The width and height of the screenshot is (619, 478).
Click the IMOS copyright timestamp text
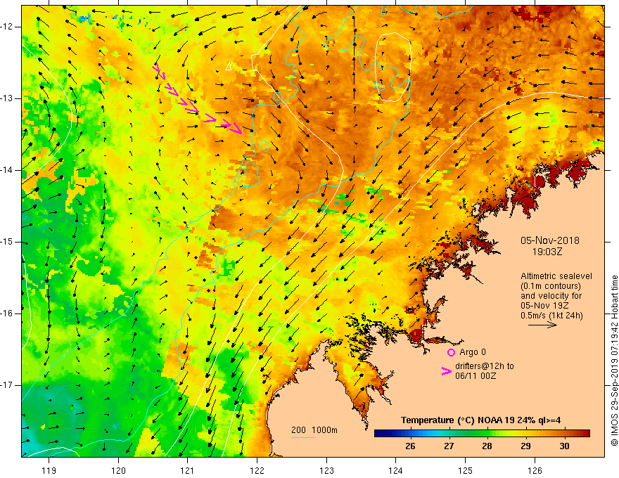click(614, 361)
